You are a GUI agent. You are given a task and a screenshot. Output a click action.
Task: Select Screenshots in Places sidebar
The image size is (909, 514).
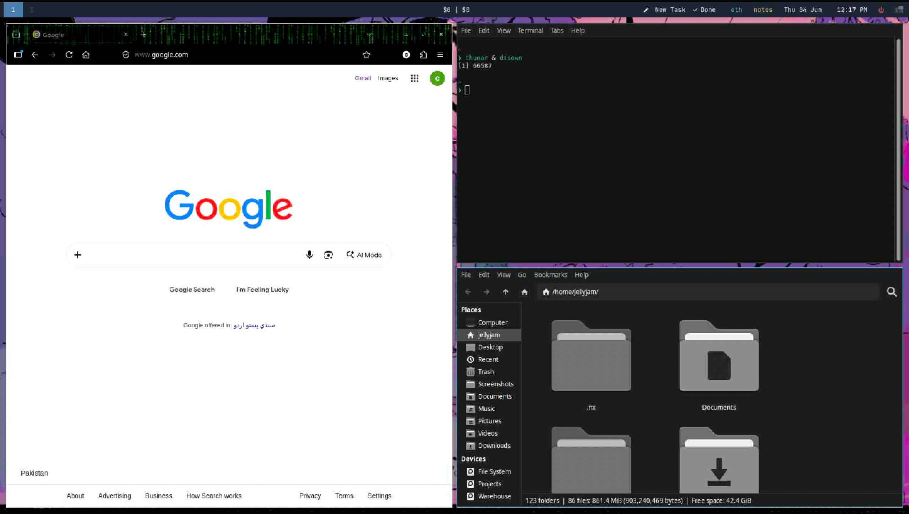[x=489, y=384]
